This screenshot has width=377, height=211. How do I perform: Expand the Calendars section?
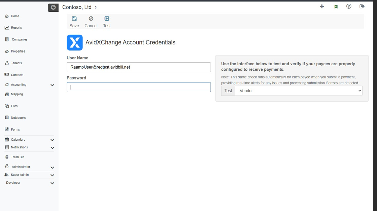coord(52,140)
